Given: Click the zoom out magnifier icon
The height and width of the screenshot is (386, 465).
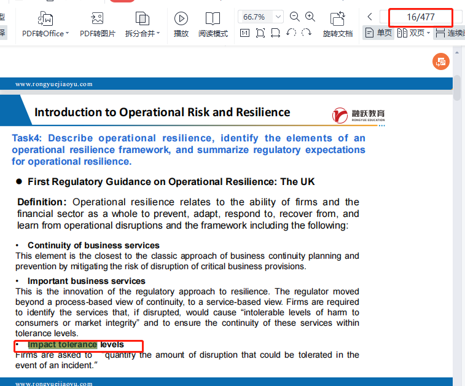Looking at the screenshot, I should click(x=295, y=17).
